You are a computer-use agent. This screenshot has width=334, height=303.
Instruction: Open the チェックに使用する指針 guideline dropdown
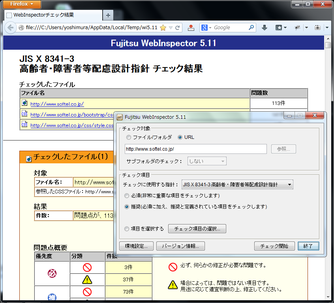[237, 184]
